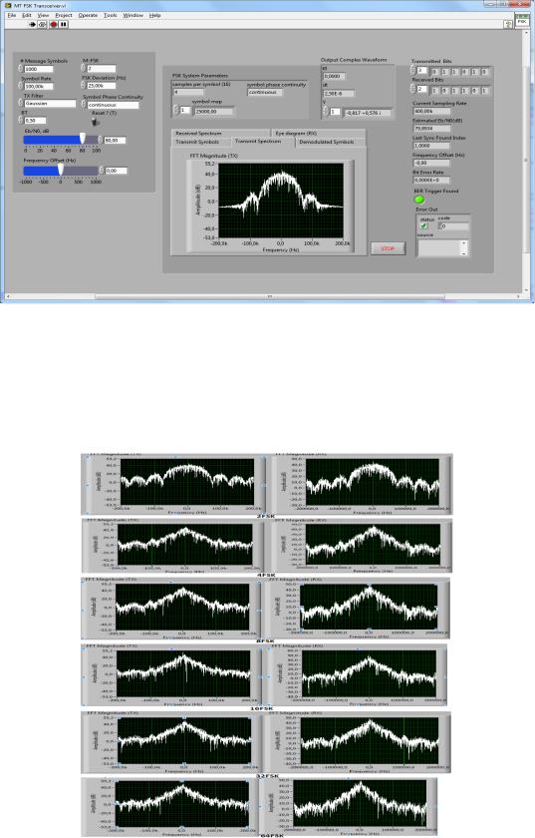Click the Error Out status checkmark
This screenshot has width=535, height=838.
coord(424,226)
